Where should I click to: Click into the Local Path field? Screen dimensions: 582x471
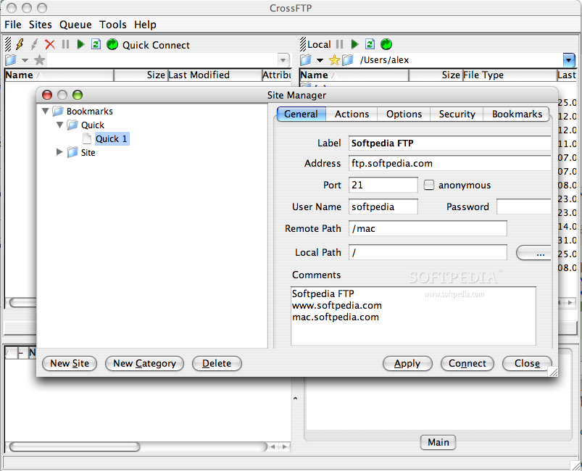click(428, 252)
